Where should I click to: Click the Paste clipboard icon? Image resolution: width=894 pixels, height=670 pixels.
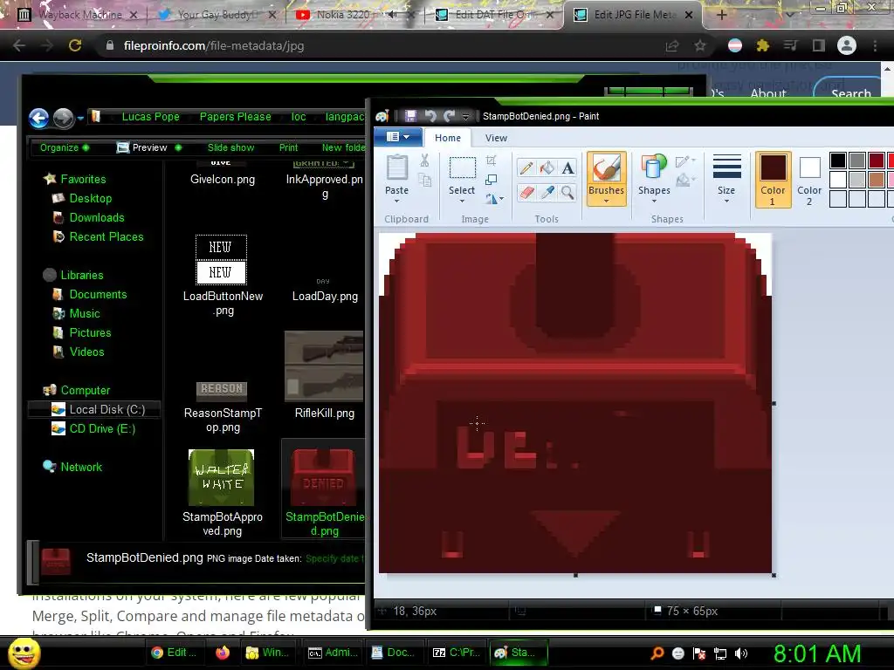tap(397, 168)
